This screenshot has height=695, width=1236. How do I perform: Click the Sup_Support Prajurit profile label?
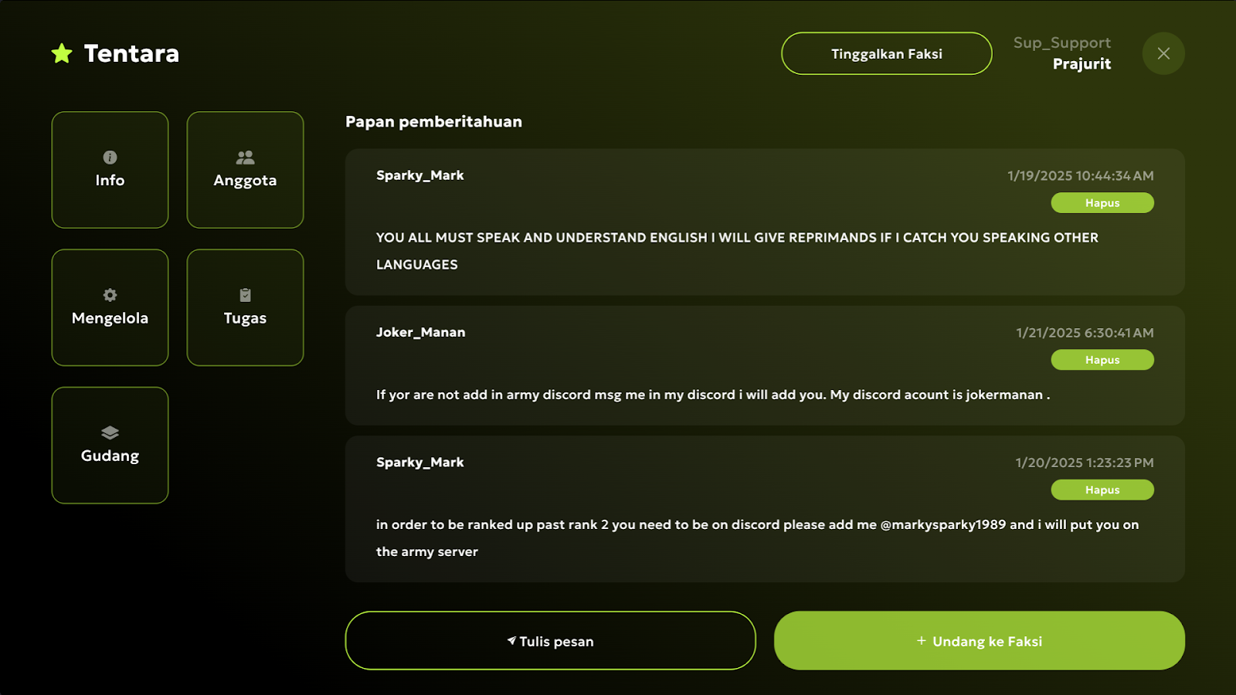1062,53
